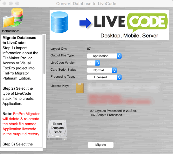The width and height of the screenshot is (173, 154).
Task: Click the 'Processing Type:' label
Action: click(x=63, y=77)
